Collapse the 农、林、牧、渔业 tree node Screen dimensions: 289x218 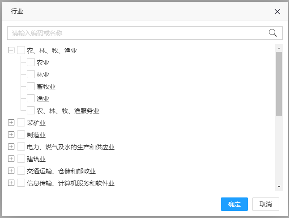(11, 50)
